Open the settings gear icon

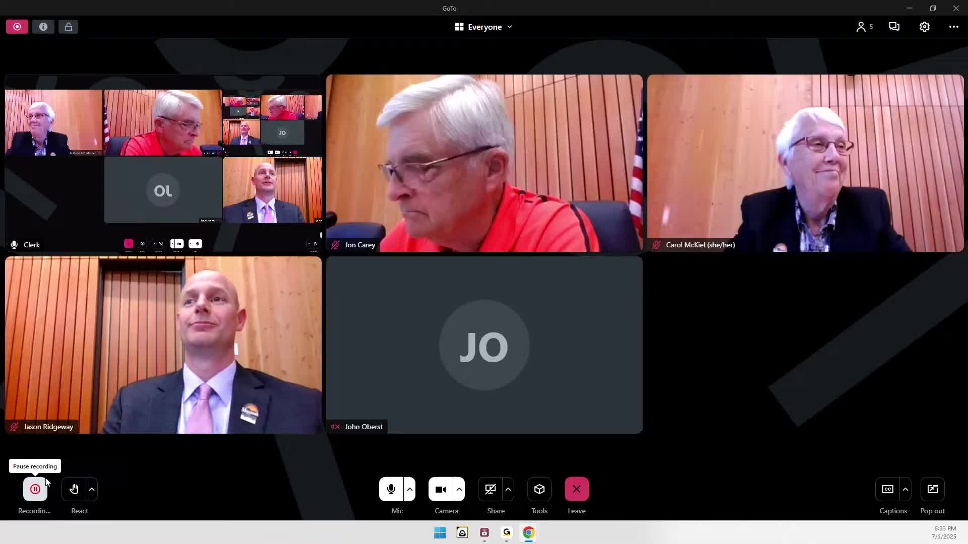coord(924,27)
